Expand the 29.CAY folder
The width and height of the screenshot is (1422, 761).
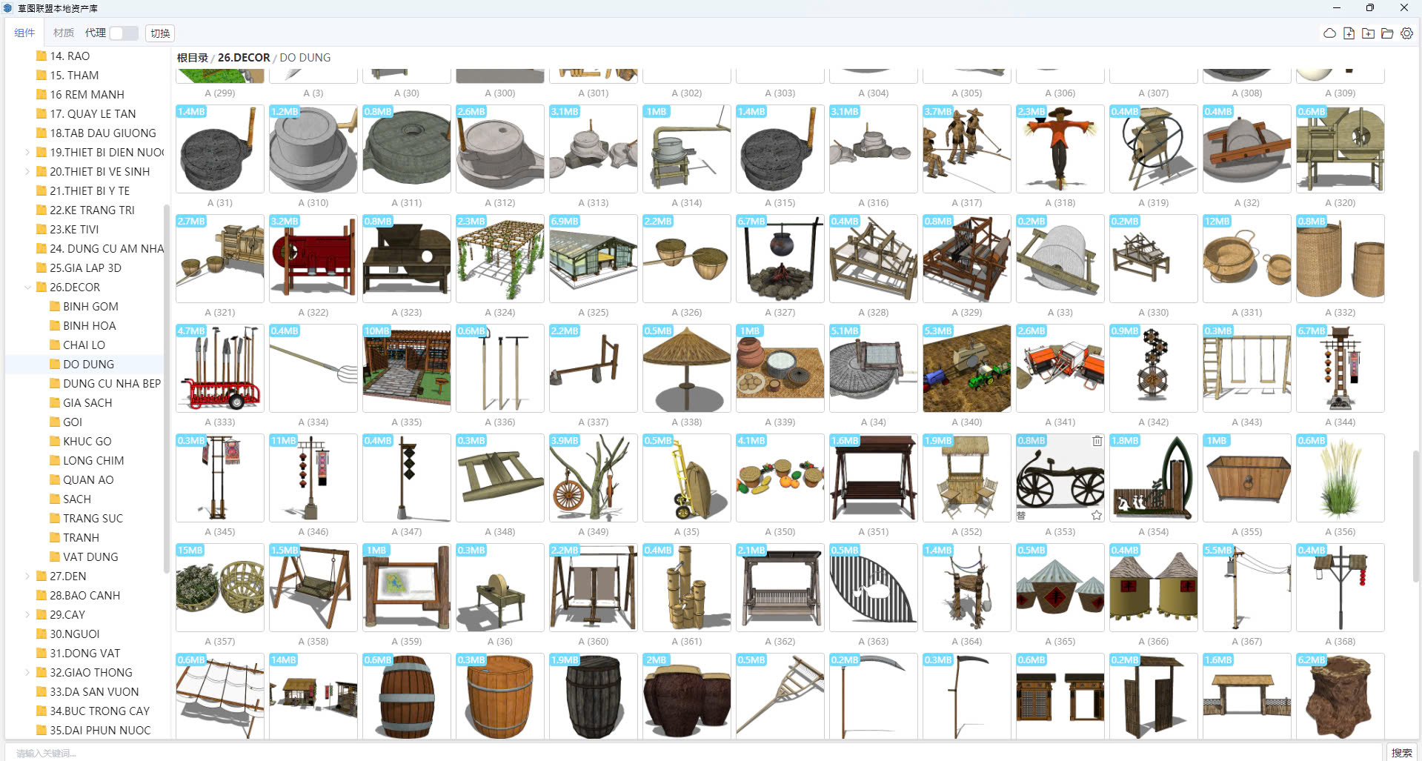[x=28, y=615]
